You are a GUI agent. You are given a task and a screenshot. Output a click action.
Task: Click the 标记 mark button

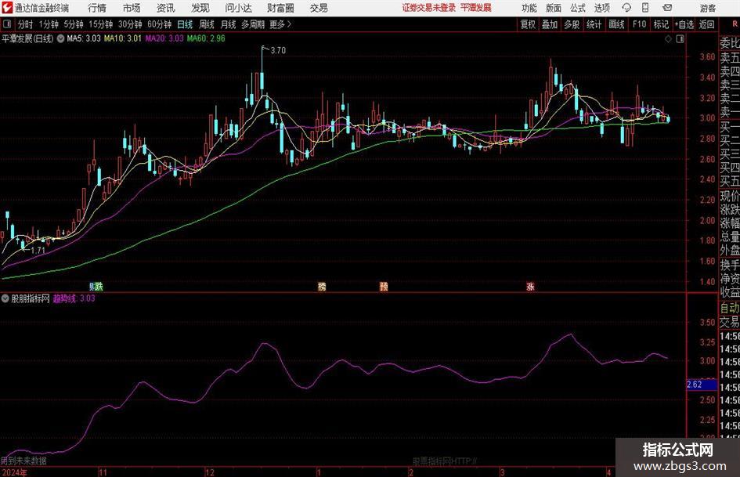tap(661, 24)
